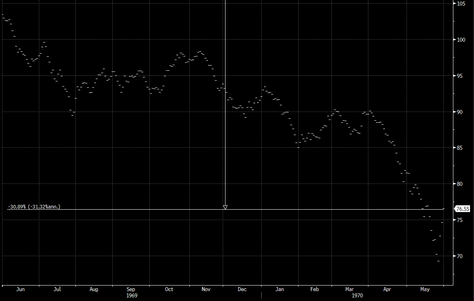This screenshot has width=474, height=301.
Task: Click the 76.55 last price tag
Action: click(462, 209)
